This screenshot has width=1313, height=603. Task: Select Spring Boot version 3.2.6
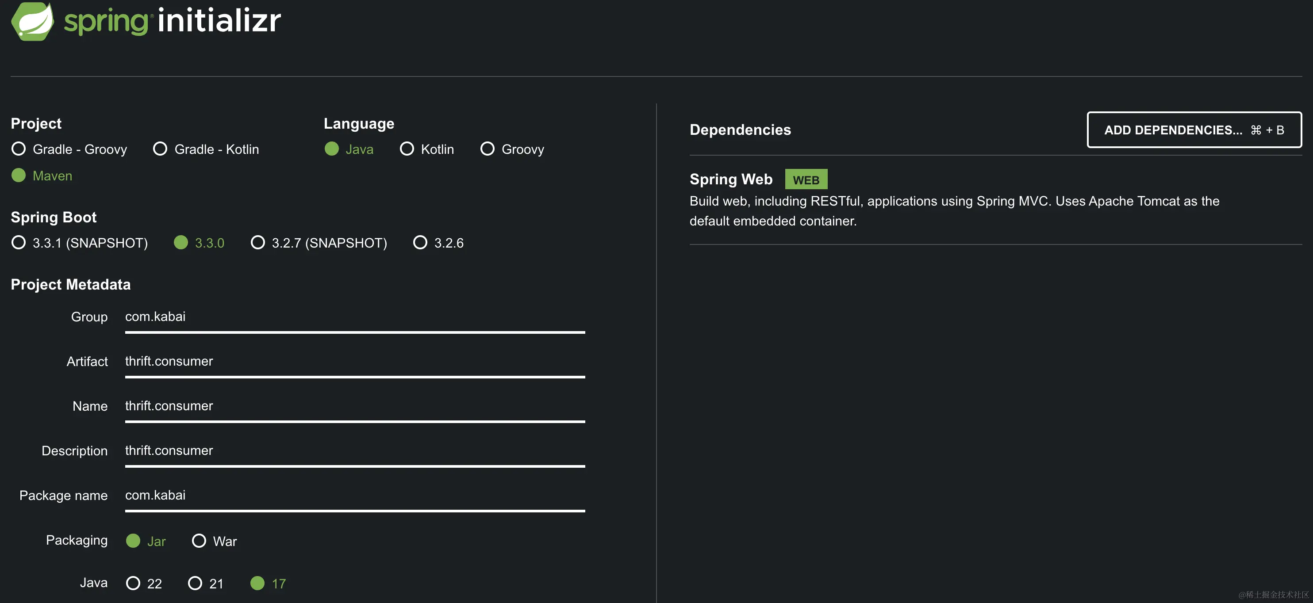(x=420, y=242)
